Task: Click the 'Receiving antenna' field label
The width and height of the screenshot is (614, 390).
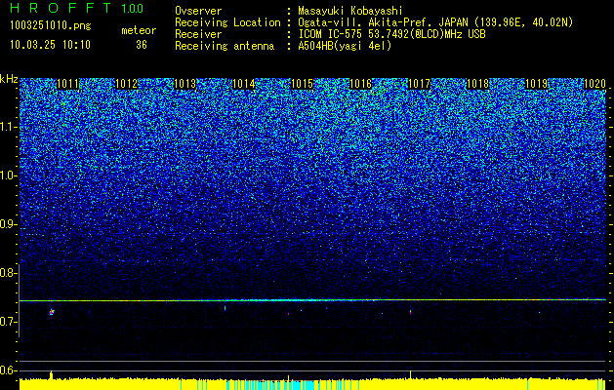Action: [225, 46]
